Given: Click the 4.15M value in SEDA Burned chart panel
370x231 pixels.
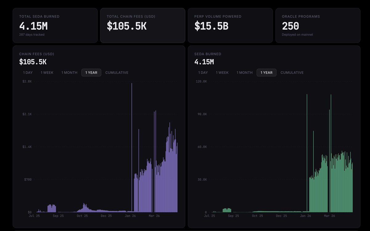Looking at the screenshot, I should [x=204, y=62].
